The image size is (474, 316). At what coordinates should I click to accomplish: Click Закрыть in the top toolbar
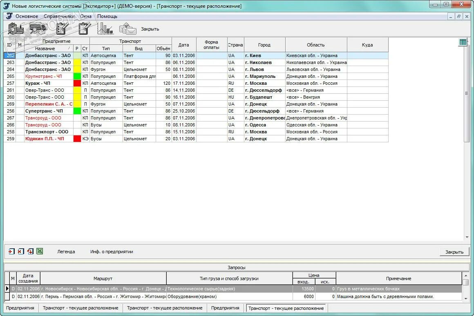coord(150,29)
